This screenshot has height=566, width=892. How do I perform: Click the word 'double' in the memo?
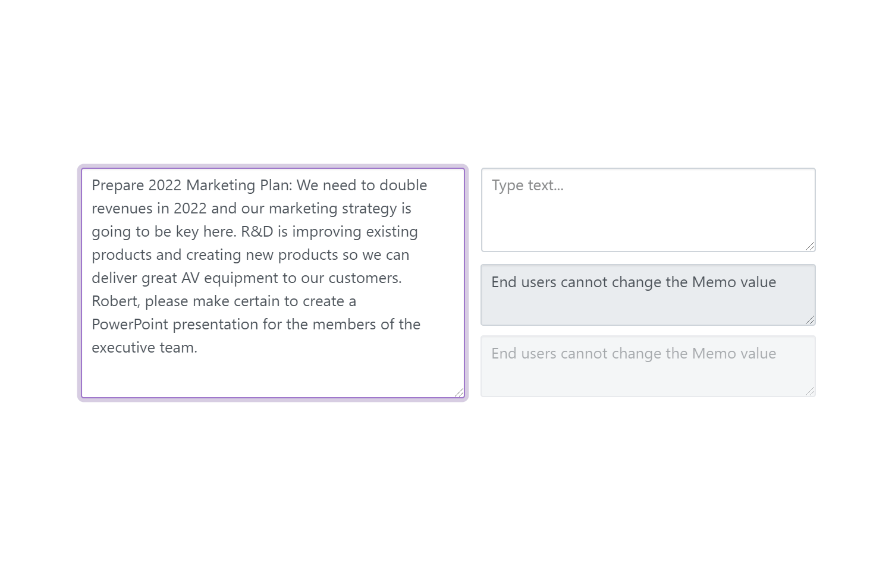[403, 185]
